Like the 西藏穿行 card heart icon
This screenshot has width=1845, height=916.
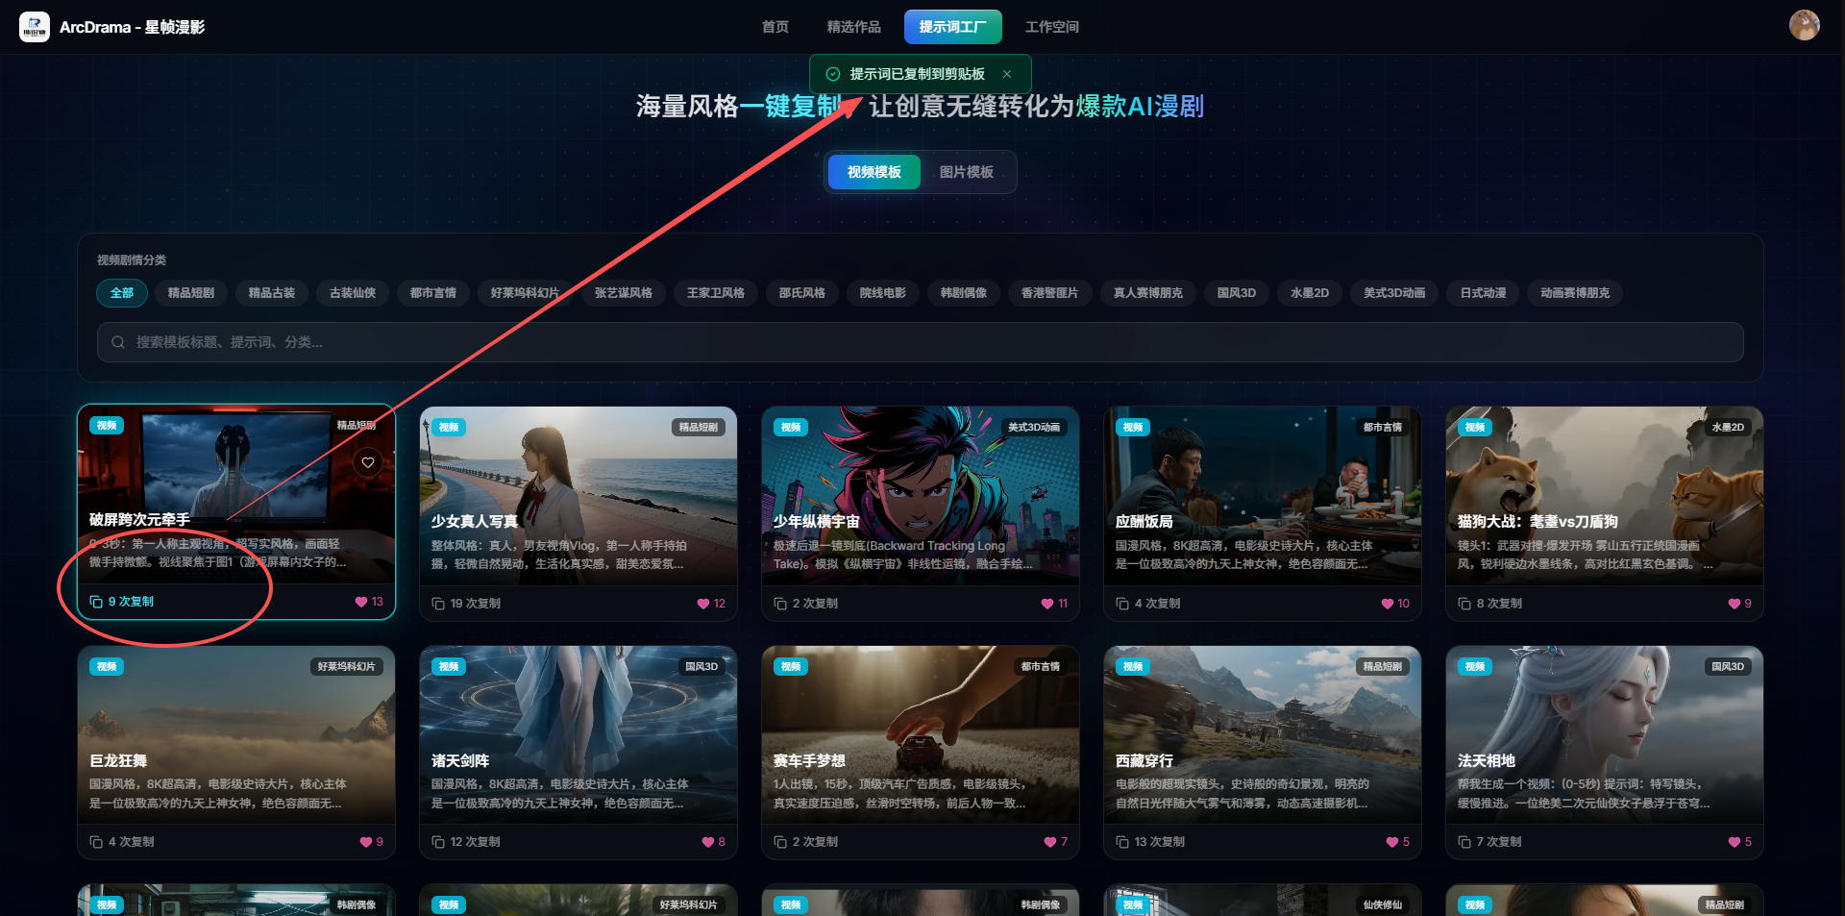pos(1391,842)
